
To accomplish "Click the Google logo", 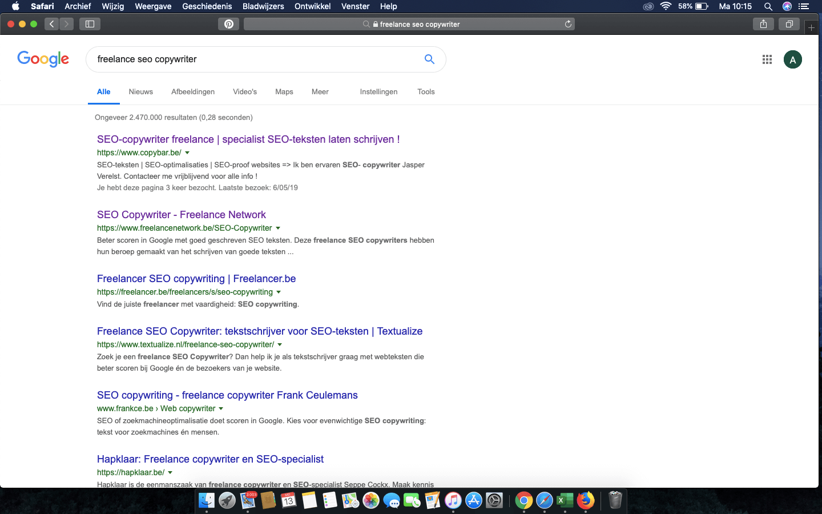I will pyautogui.click(x=43, y=59).
